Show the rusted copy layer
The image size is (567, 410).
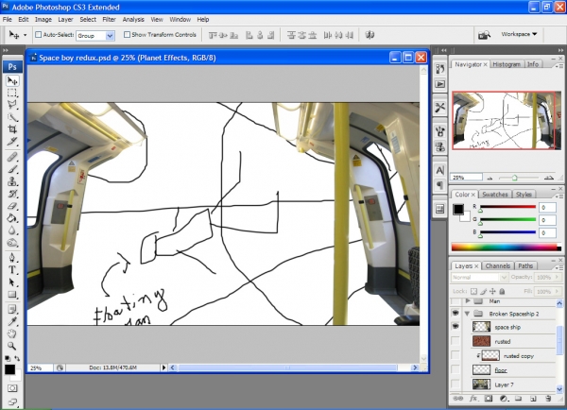[455, 356]
